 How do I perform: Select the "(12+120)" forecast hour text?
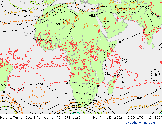pyautogui.click(x=154, y=118)
